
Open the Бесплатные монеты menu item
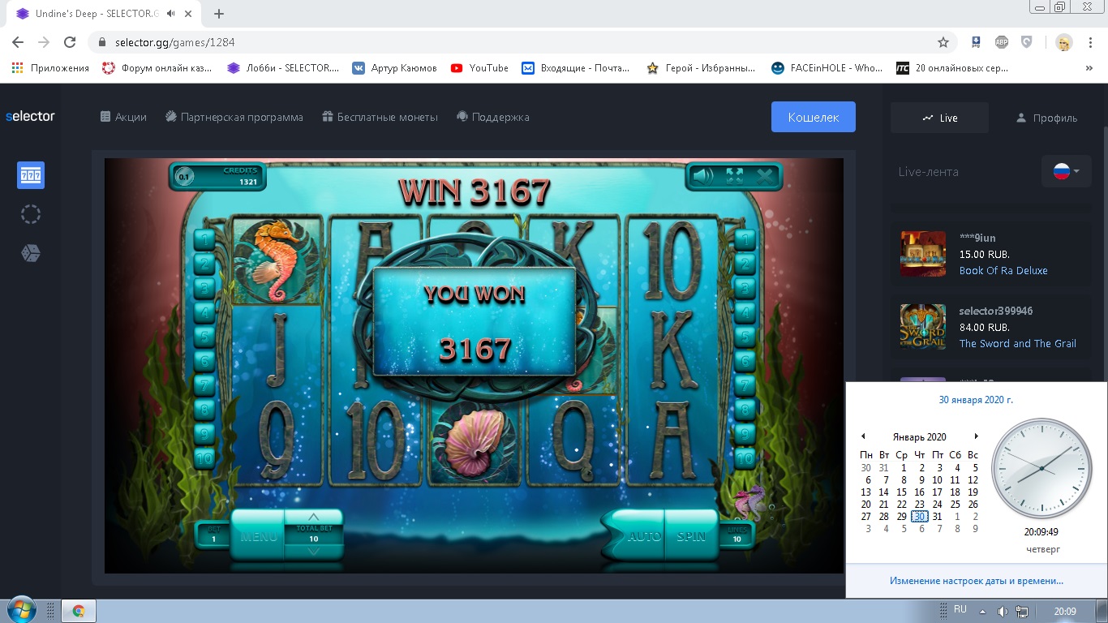click(380, 117)
